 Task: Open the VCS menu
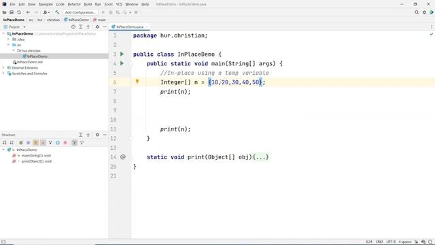119,4
